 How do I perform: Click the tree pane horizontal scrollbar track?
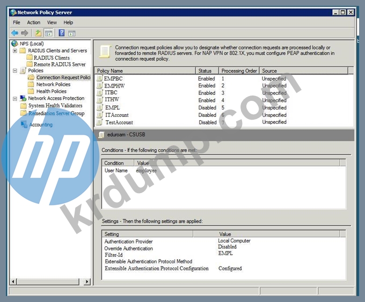[x=48, y=282]
